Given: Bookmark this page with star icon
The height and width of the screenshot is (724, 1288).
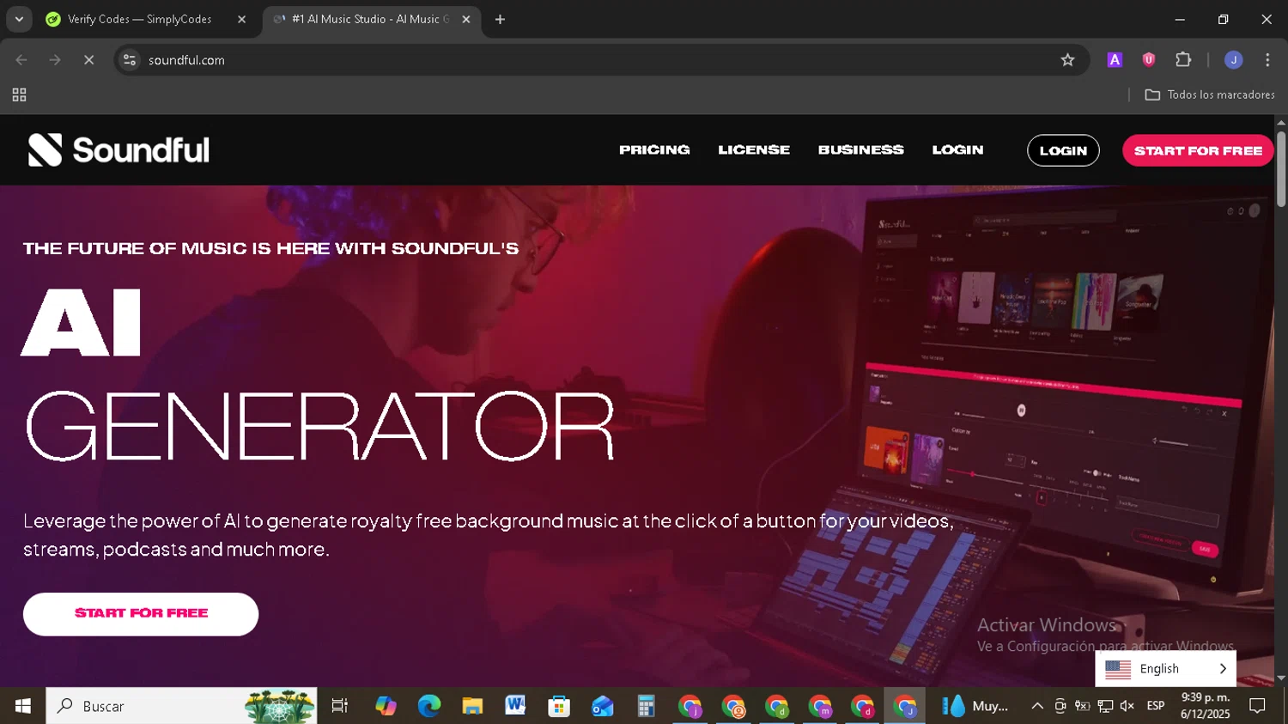Looking at the screenshot, I should pyautogui.click(x=1067, y=60).
